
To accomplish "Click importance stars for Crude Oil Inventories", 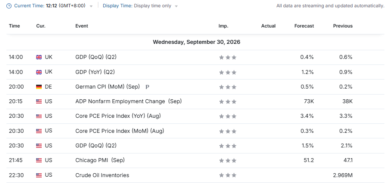I will (227, 175).
